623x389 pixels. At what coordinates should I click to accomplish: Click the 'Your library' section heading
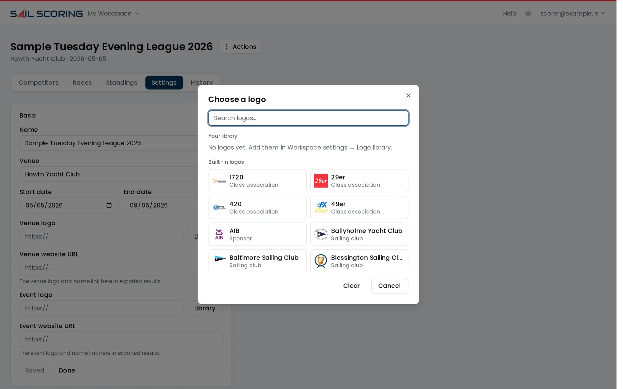click(223, 136)
